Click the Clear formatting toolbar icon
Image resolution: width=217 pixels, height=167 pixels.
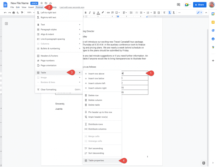164,12
